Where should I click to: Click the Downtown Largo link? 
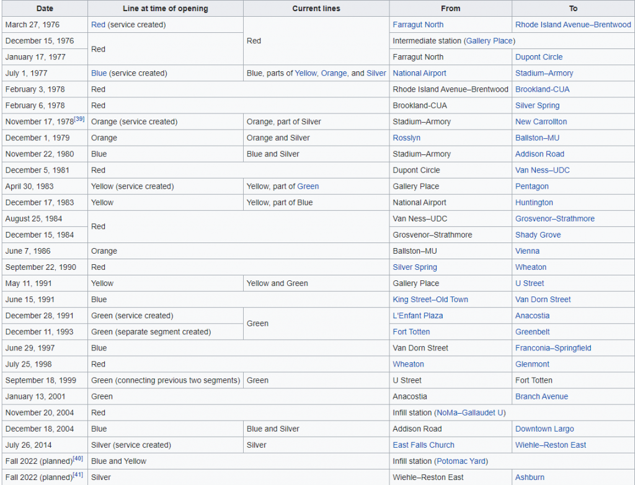544,430
